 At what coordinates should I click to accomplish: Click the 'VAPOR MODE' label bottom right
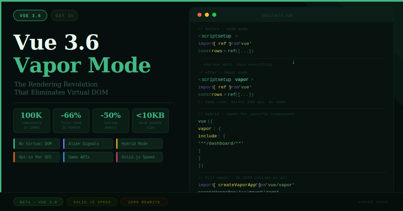pos(373,202)
